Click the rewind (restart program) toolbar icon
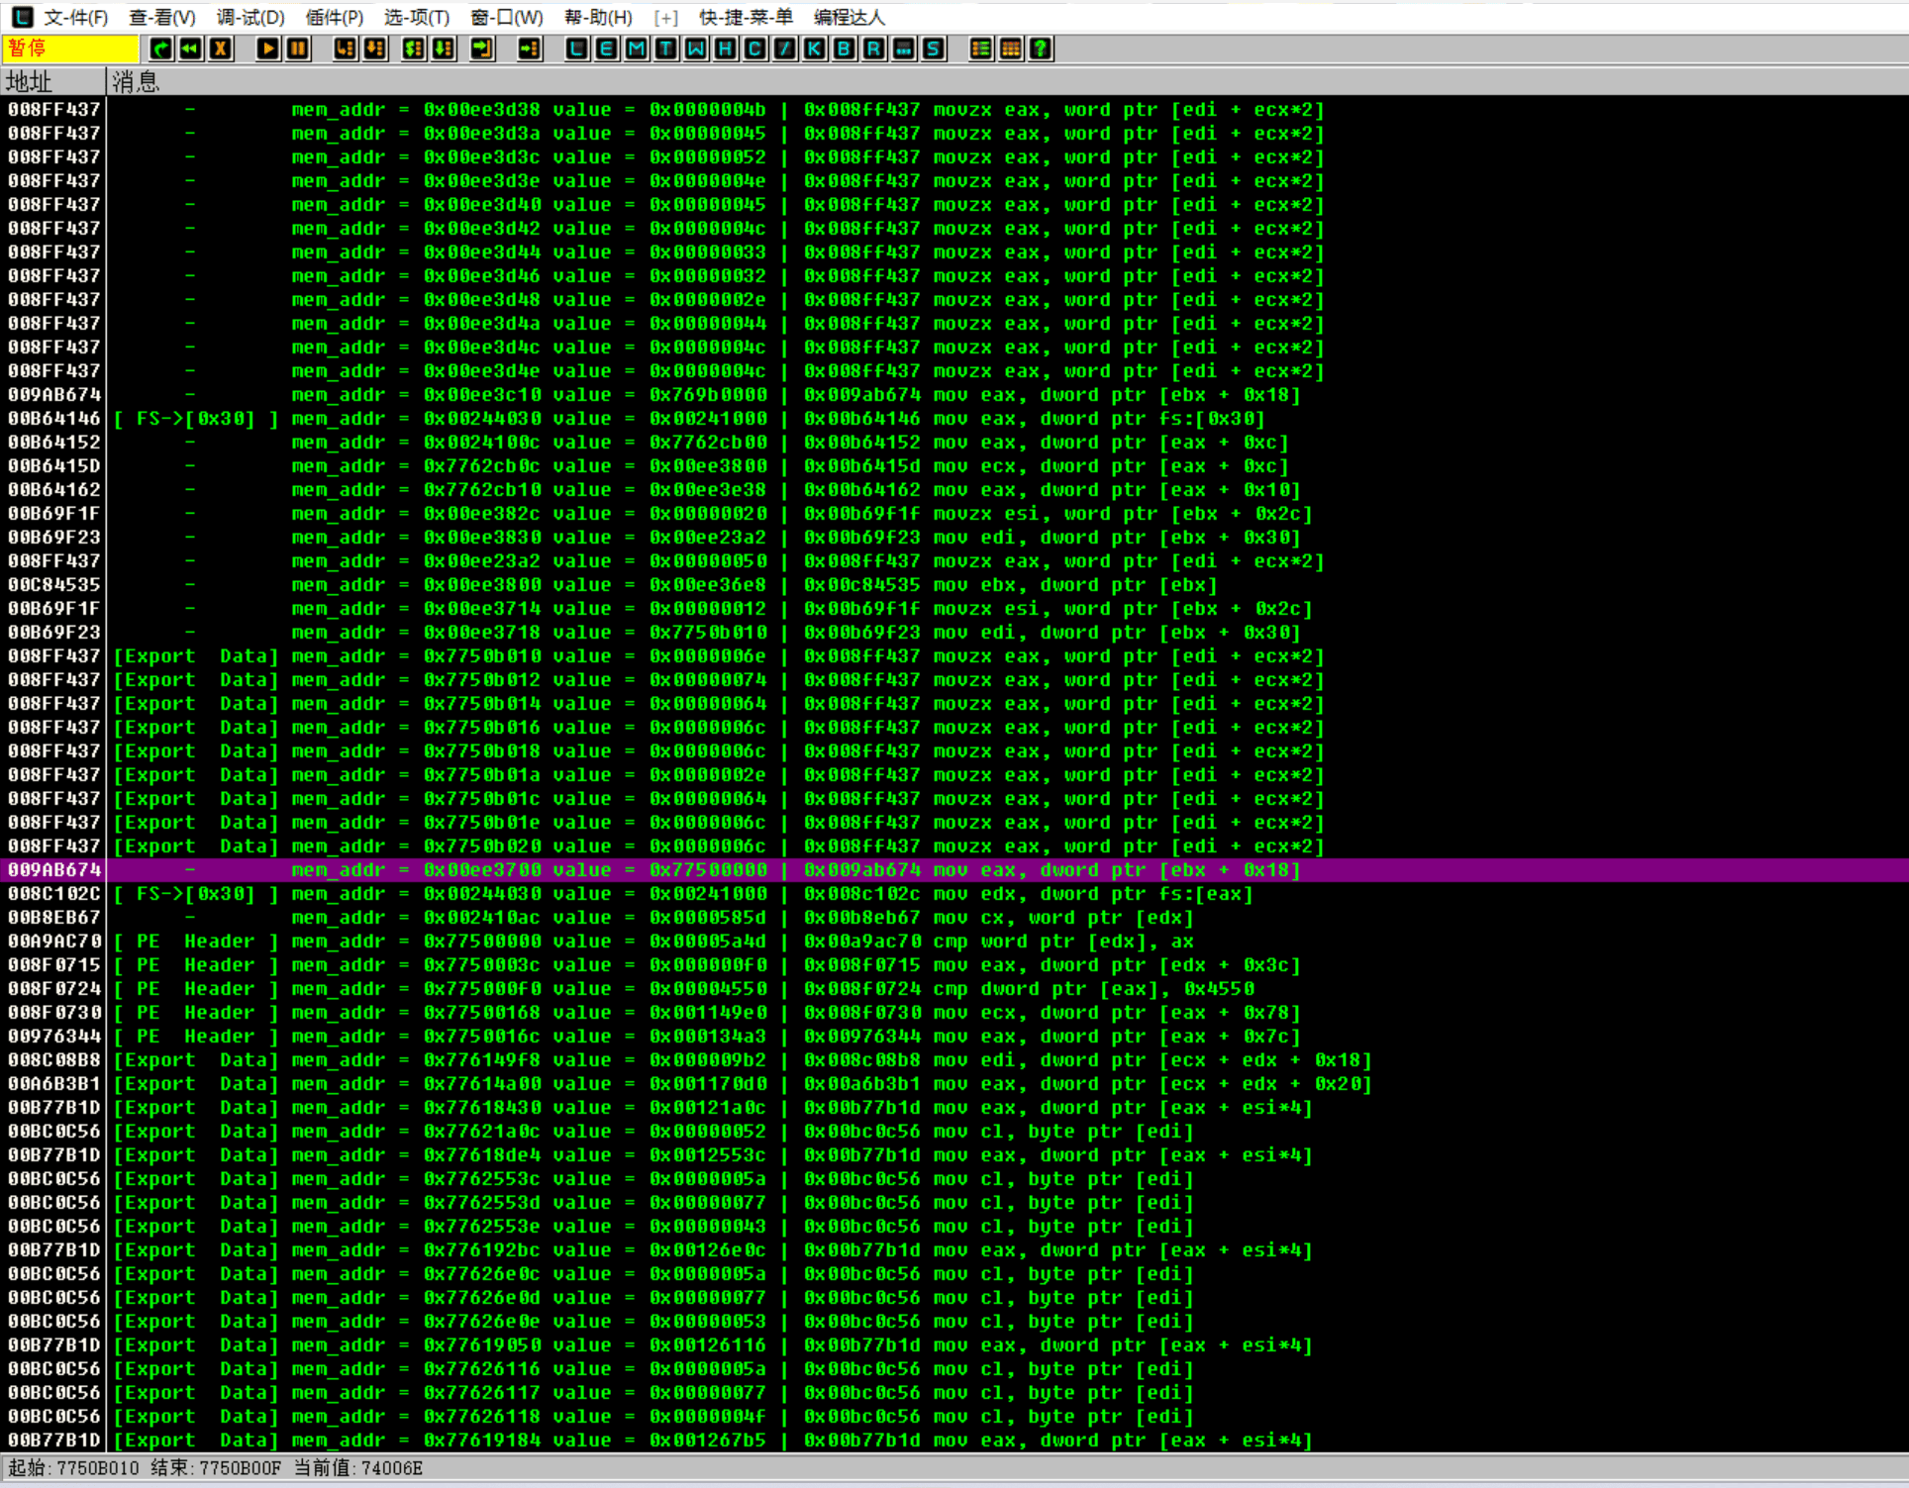Screen dimensions: 1909x1488 pyautogui.click(x=190, y=49)
